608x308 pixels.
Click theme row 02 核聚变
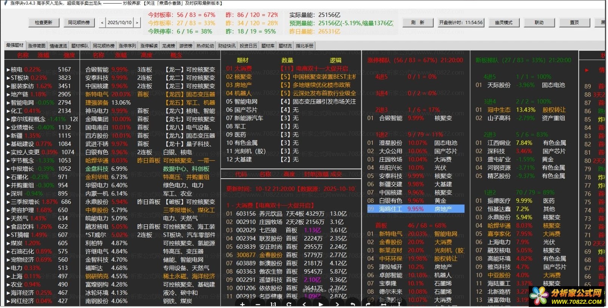(x=290, y=77)
